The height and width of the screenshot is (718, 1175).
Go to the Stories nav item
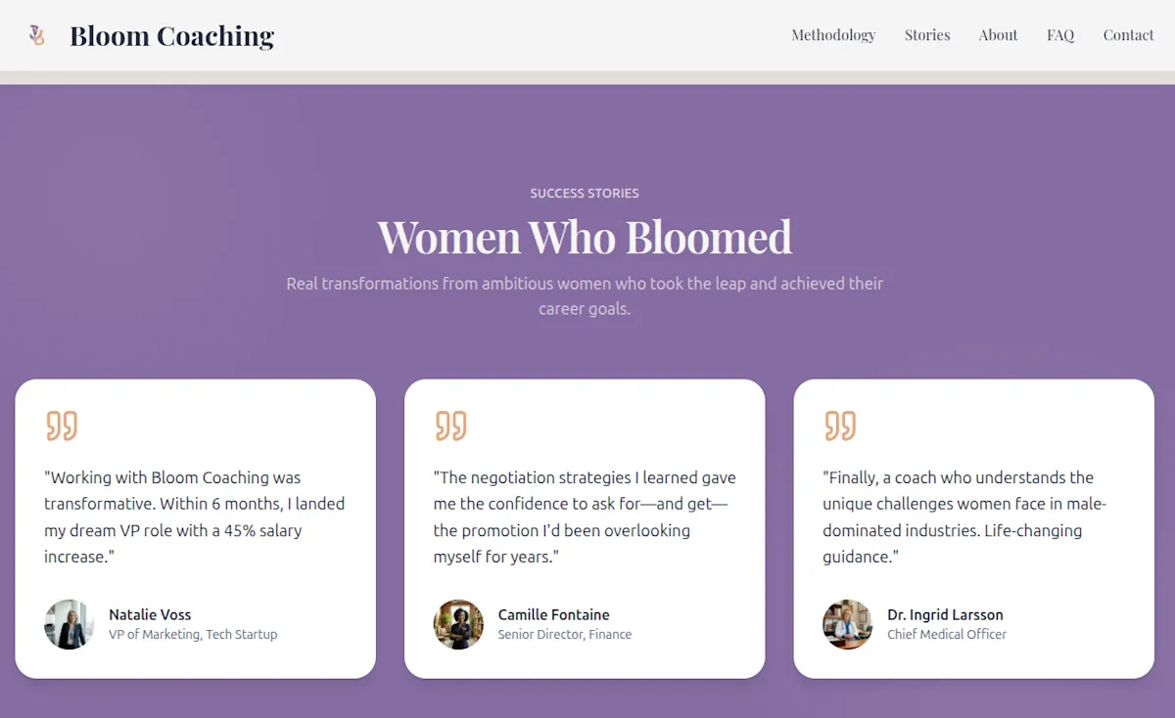(x=927, y=35)
